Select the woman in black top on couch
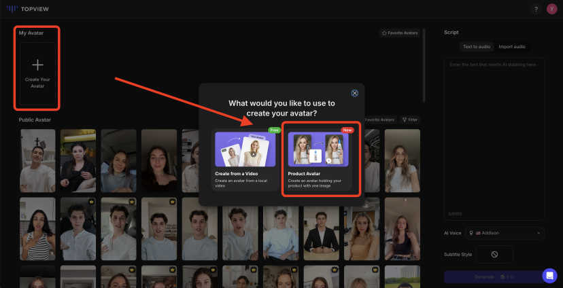 (x=78, y=161)
